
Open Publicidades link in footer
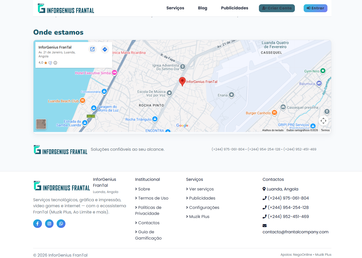pyautogui.click(x=201, y=198)
